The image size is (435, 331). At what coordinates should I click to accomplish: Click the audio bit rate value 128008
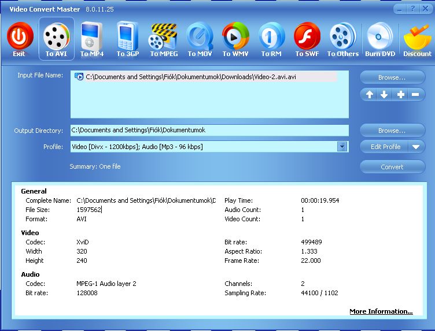pyautogui.click(x=87, y=293)
